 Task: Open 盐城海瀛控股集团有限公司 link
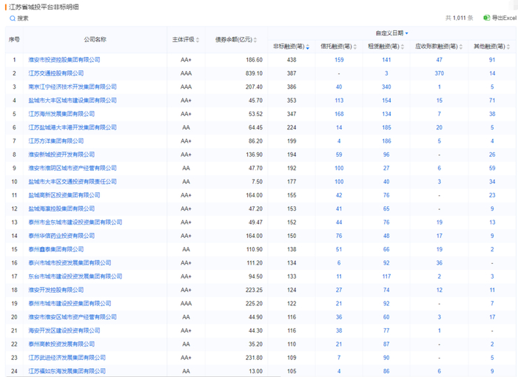coord(61,208)
